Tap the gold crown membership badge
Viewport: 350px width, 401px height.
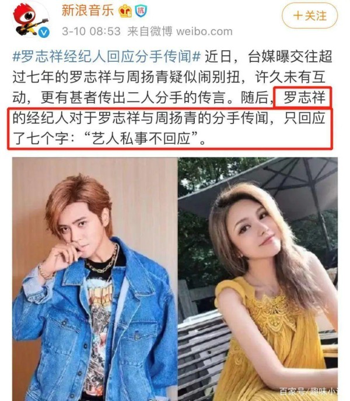125,11
